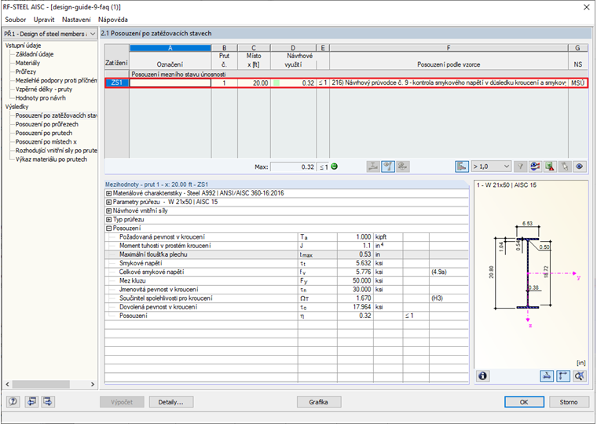Viewport: 597px width, 424px height.
Task: Toggle the highlighted member results icon under the table
Action: tap(387, 166)
